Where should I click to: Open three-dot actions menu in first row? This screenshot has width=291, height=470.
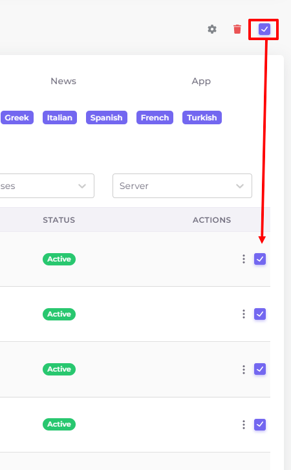coord(244,259)
